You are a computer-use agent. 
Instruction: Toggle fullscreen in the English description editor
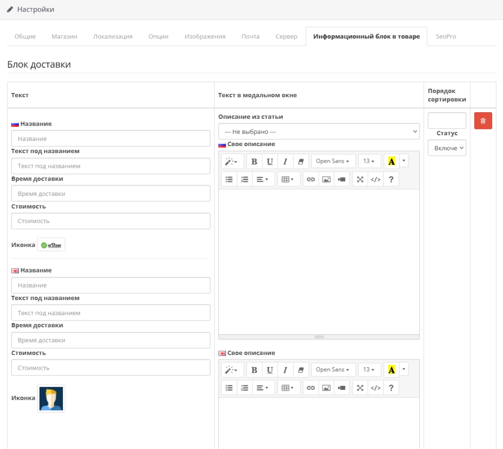click(x=360, y=388)
